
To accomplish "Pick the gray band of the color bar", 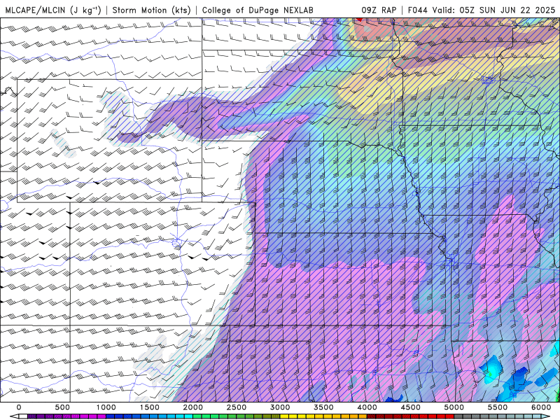I will click(498, 416).
